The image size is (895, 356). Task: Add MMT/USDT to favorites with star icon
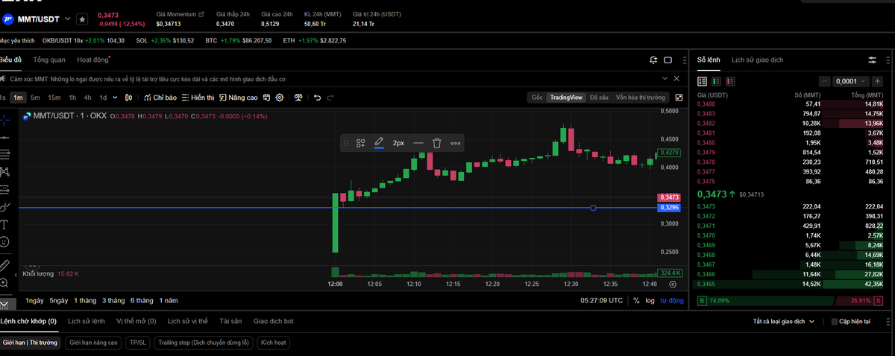(x=82, y=19)
